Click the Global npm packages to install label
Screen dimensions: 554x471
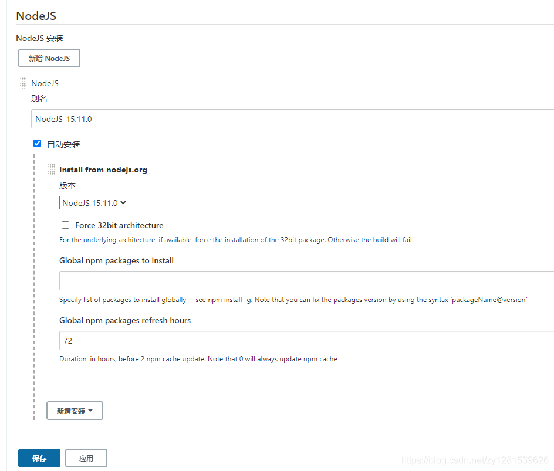coord(117,260)
